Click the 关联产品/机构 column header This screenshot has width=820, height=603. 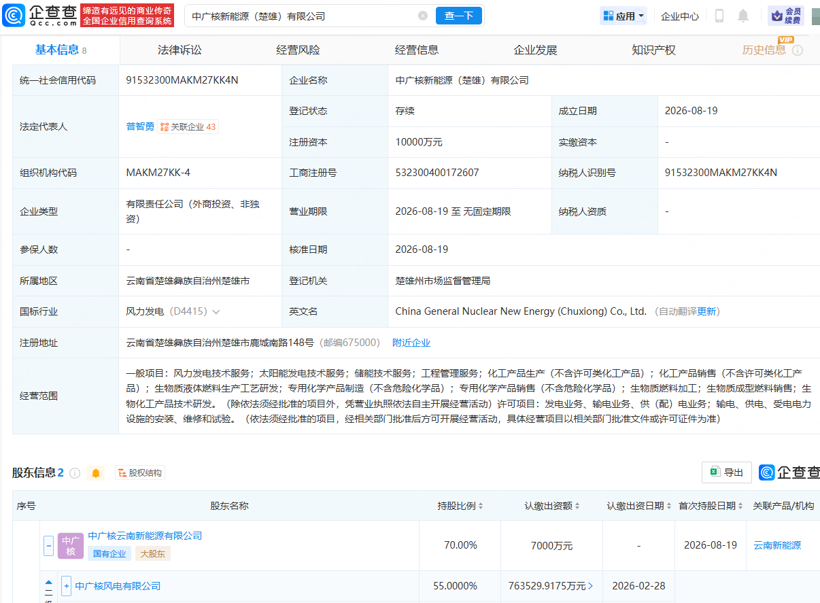(783, 506)
